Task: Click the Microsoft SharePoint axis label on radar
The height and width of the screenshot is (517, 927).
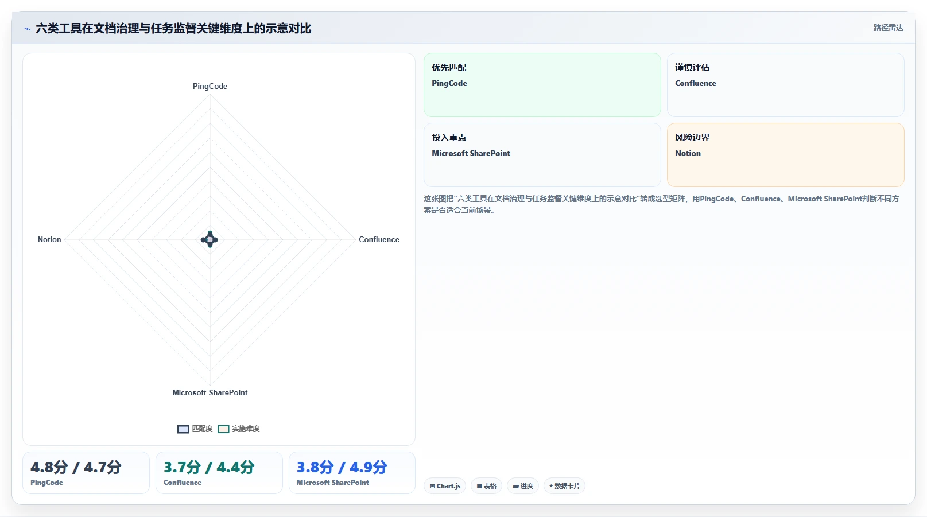Action: pos(210,392)
